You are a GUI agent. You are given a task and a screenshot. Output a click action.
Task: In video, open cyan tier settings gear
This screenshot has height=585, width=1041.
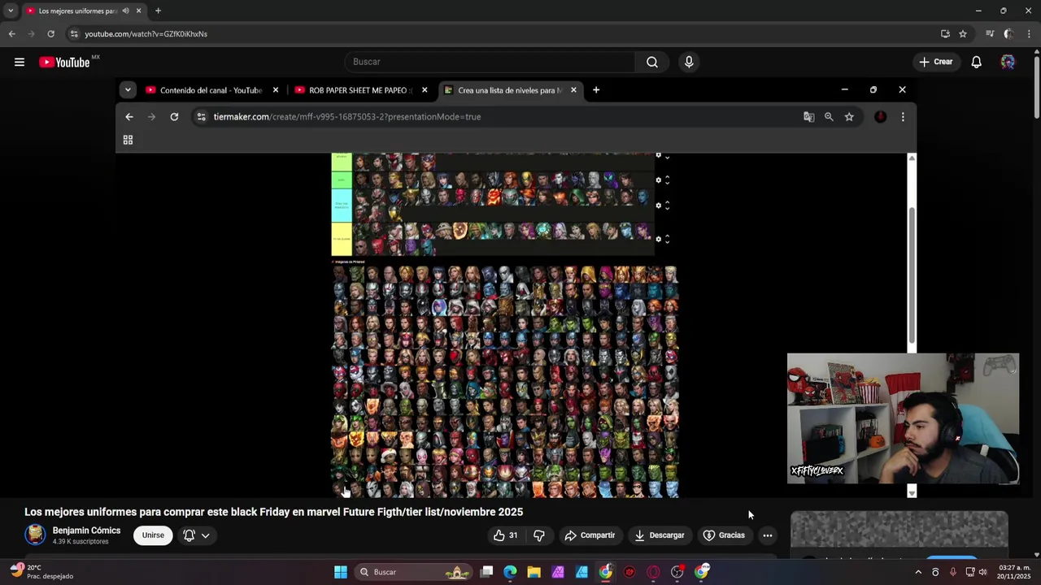click(658, 206)
